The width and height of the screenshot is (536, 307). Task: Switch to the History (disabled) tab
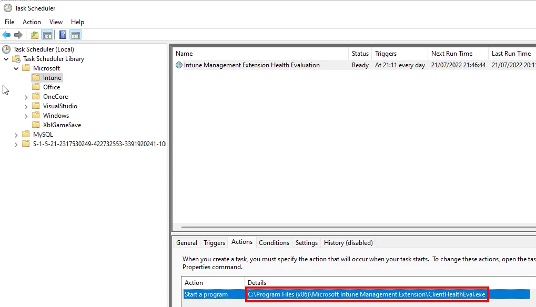click(x=348, y=243)
